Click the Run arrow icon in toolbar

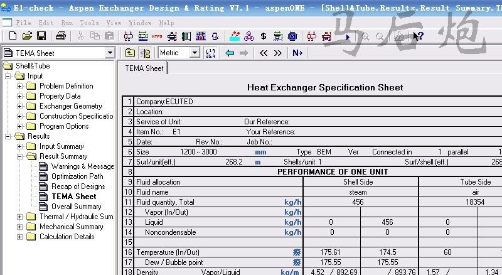pyautogui.click(x=348, y=36)
